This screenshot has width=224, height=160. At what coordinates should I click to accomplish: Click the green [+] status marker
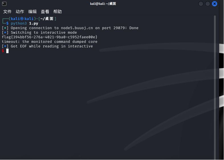[5, 28]
